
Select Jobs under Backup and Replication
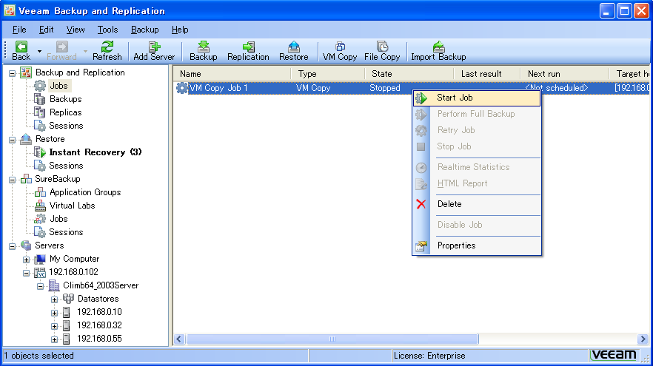[x=58, y=86]
